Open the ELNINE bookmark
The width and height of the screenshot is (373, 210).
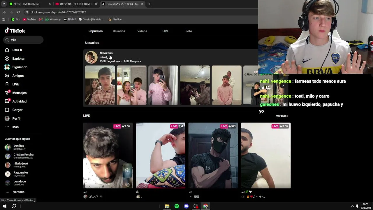pyautogui.click(x=70, y=20)
